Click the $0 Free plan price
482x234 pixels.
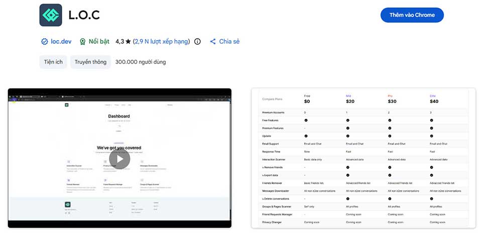307,101
